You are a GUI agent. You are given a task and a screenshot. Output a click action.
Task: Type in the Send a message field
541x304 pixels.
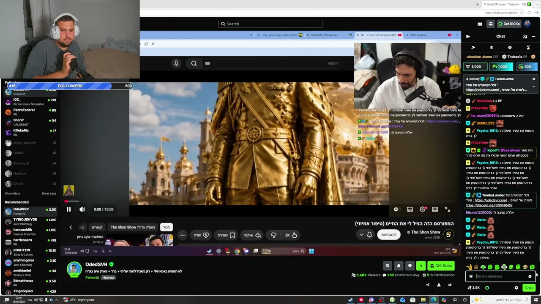click(x=500, y=277)
